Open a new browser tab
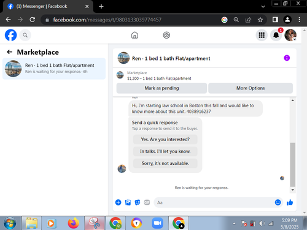Viewport: 307px width, 230px height. [101, 7]
